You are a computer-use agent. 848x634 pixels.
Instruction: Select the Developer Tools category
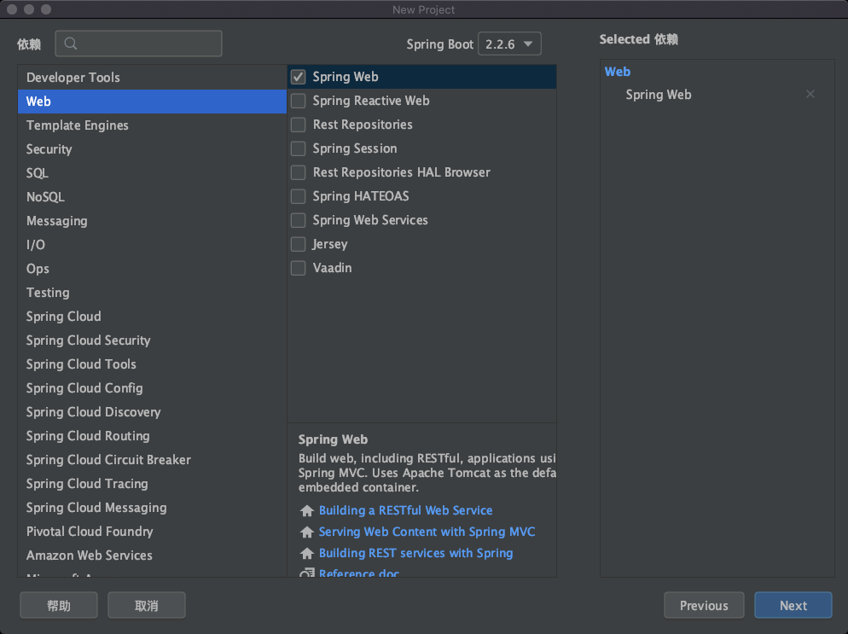coord(73,78)
